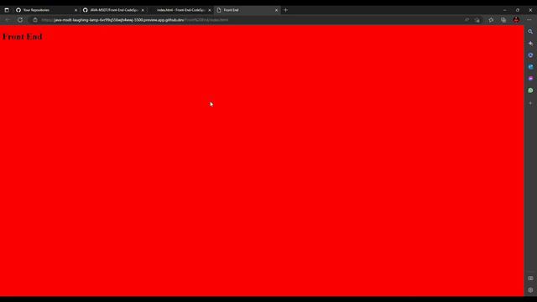
Task: Click the extensions icon beside read aloud
Action: [477, 20]
